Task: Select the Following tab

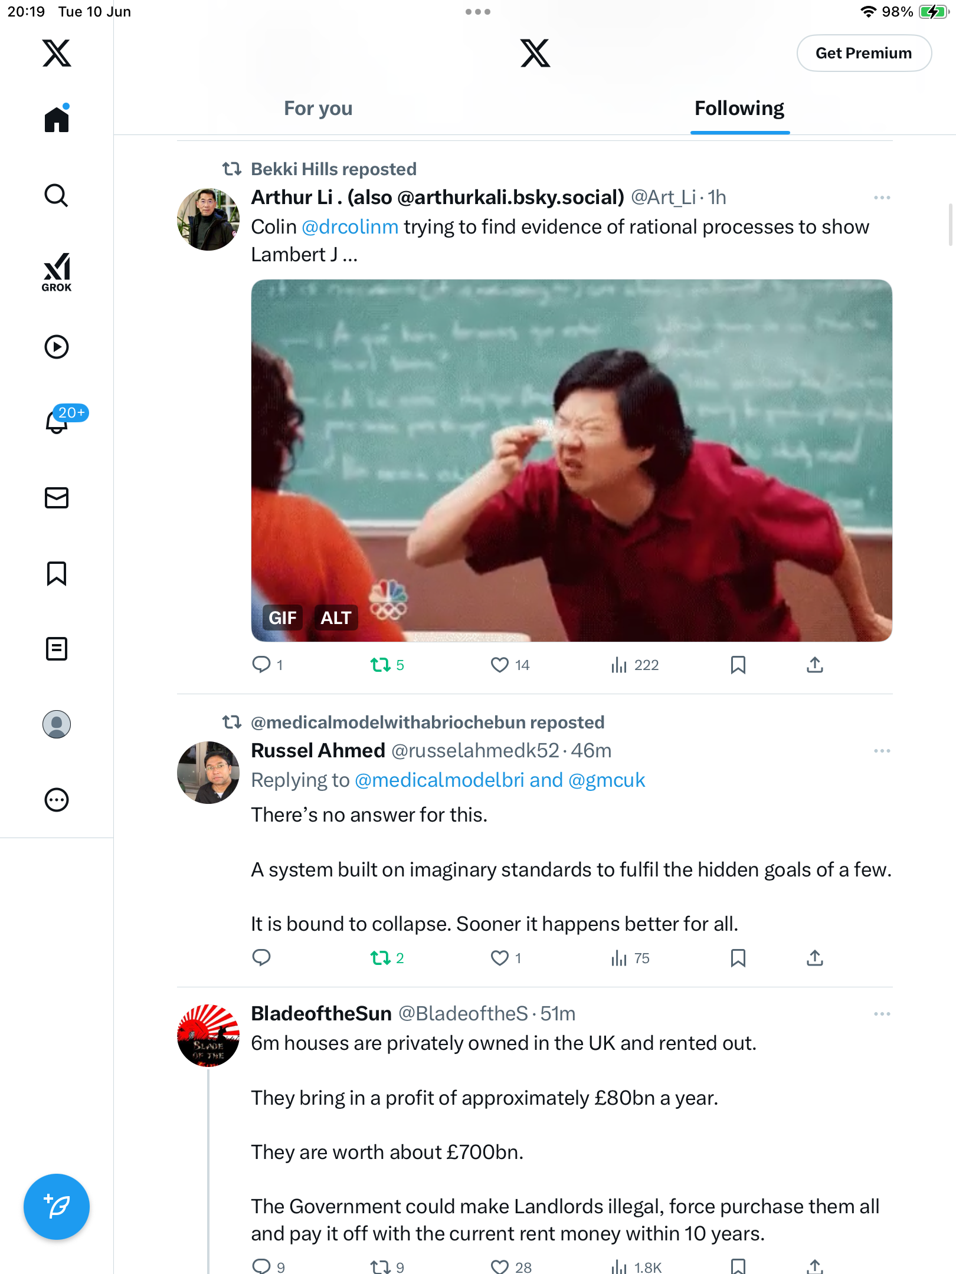Action: tap(739, 109)
